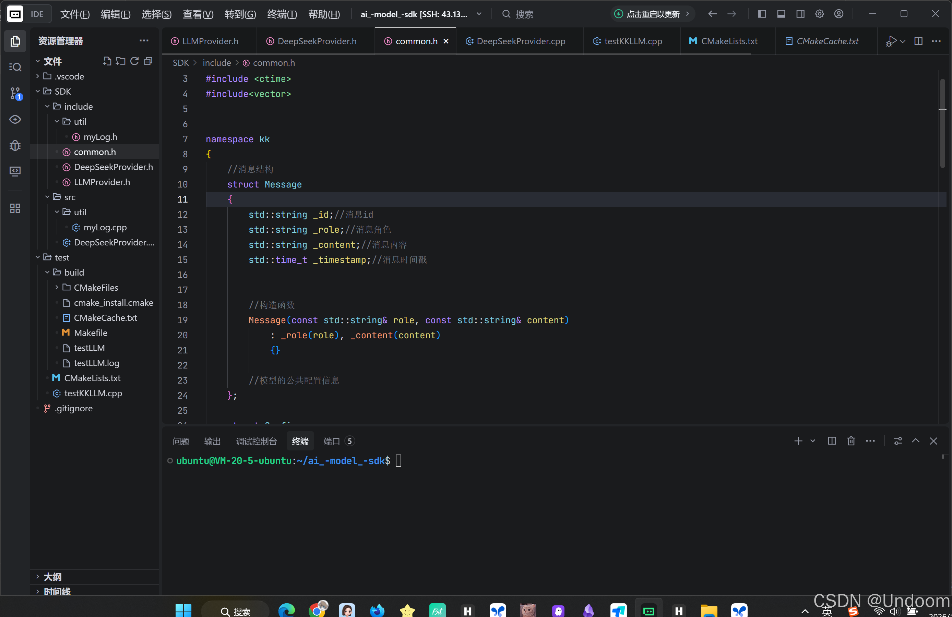Click the new file icon in explorer
This screenshot has width=952, height=617.
coord(107,61)
